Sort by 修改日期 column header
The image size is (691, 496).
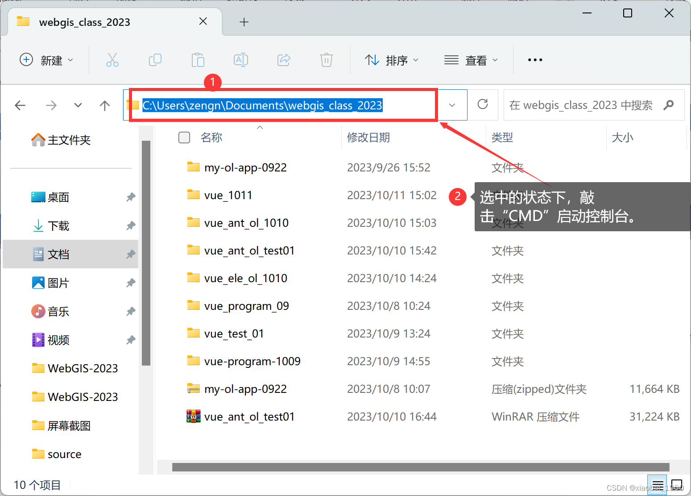click(x=368, y=138)
